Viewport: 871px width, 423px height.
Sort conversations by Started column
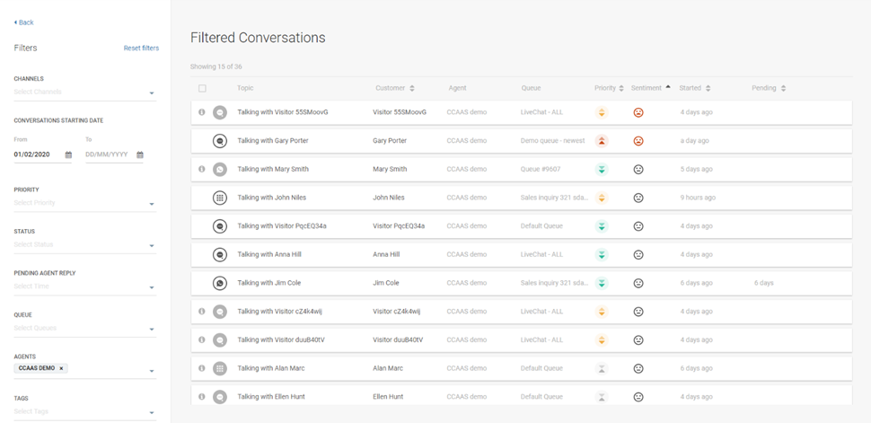[708, 88]
